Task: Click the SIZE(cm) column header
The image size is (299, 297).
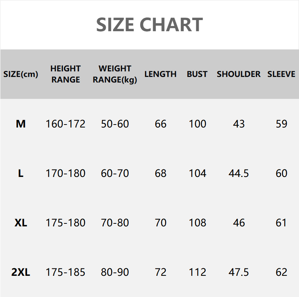Action: tap(21, 74)
